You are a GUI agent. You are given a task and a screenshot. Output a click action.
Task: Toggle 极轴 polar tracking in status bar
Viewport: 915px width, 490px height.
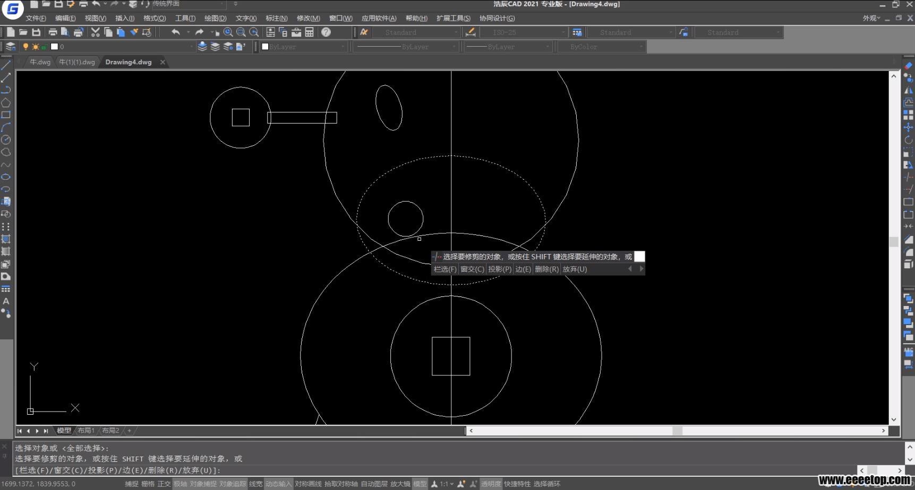tap(181, 484)
